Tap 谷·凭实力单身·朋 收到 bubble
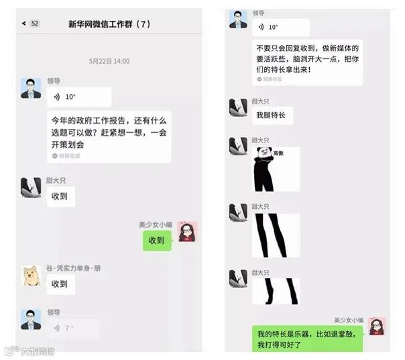 pos(61,284)
